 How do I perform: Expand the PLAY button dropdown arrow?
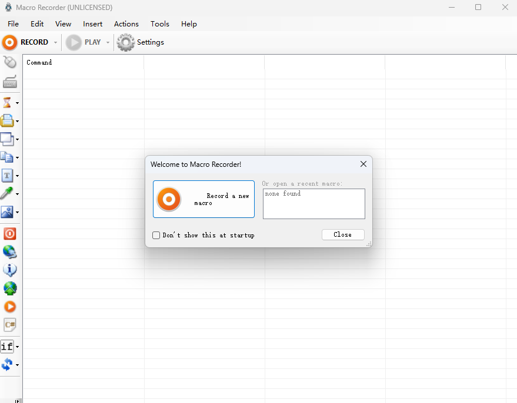(108, 42)
